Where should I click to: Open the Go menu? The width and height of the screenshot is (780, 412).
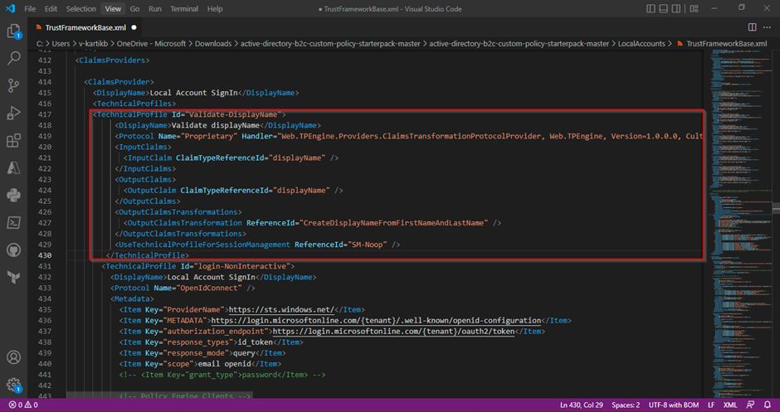pyautogui.click(x=134, y=8)
